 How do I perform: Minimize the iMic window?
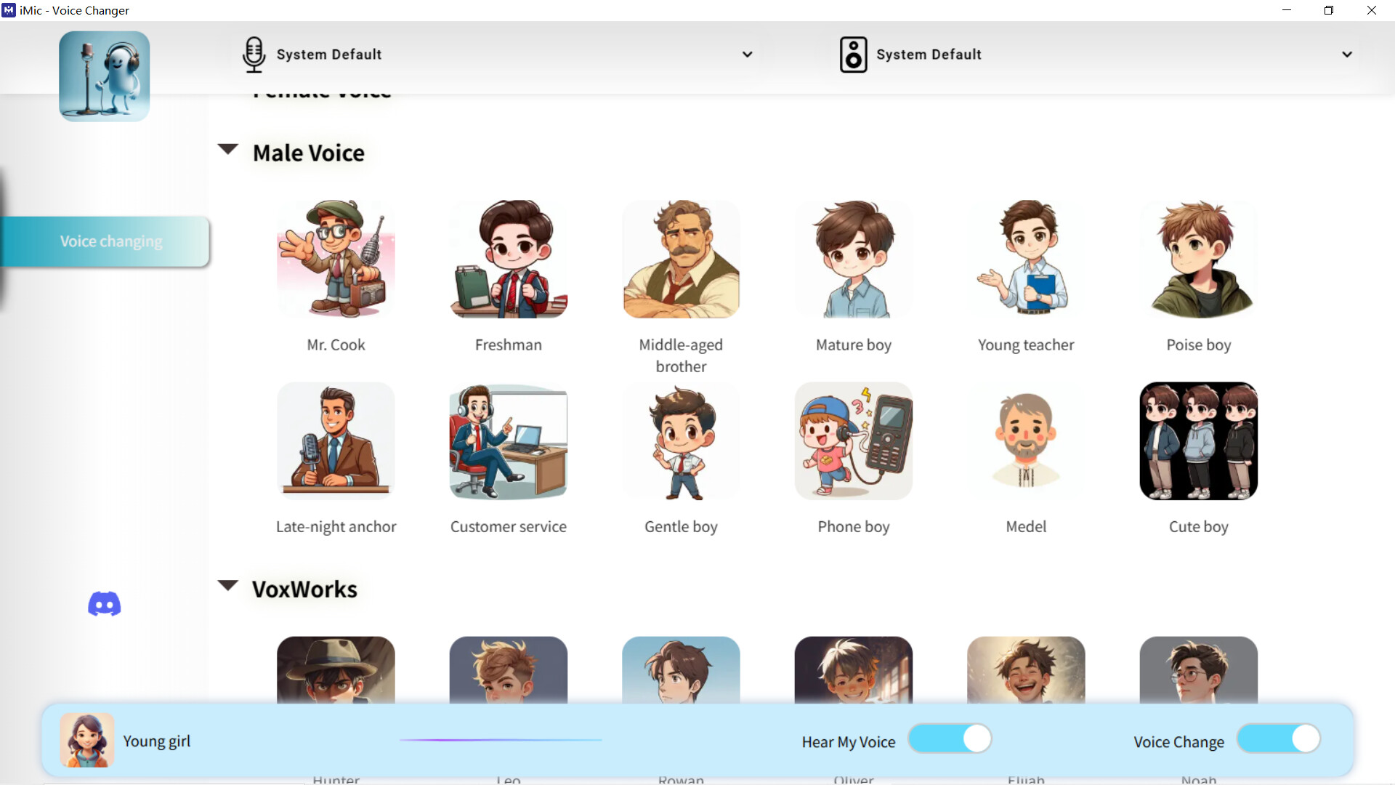click(1287, 10)
